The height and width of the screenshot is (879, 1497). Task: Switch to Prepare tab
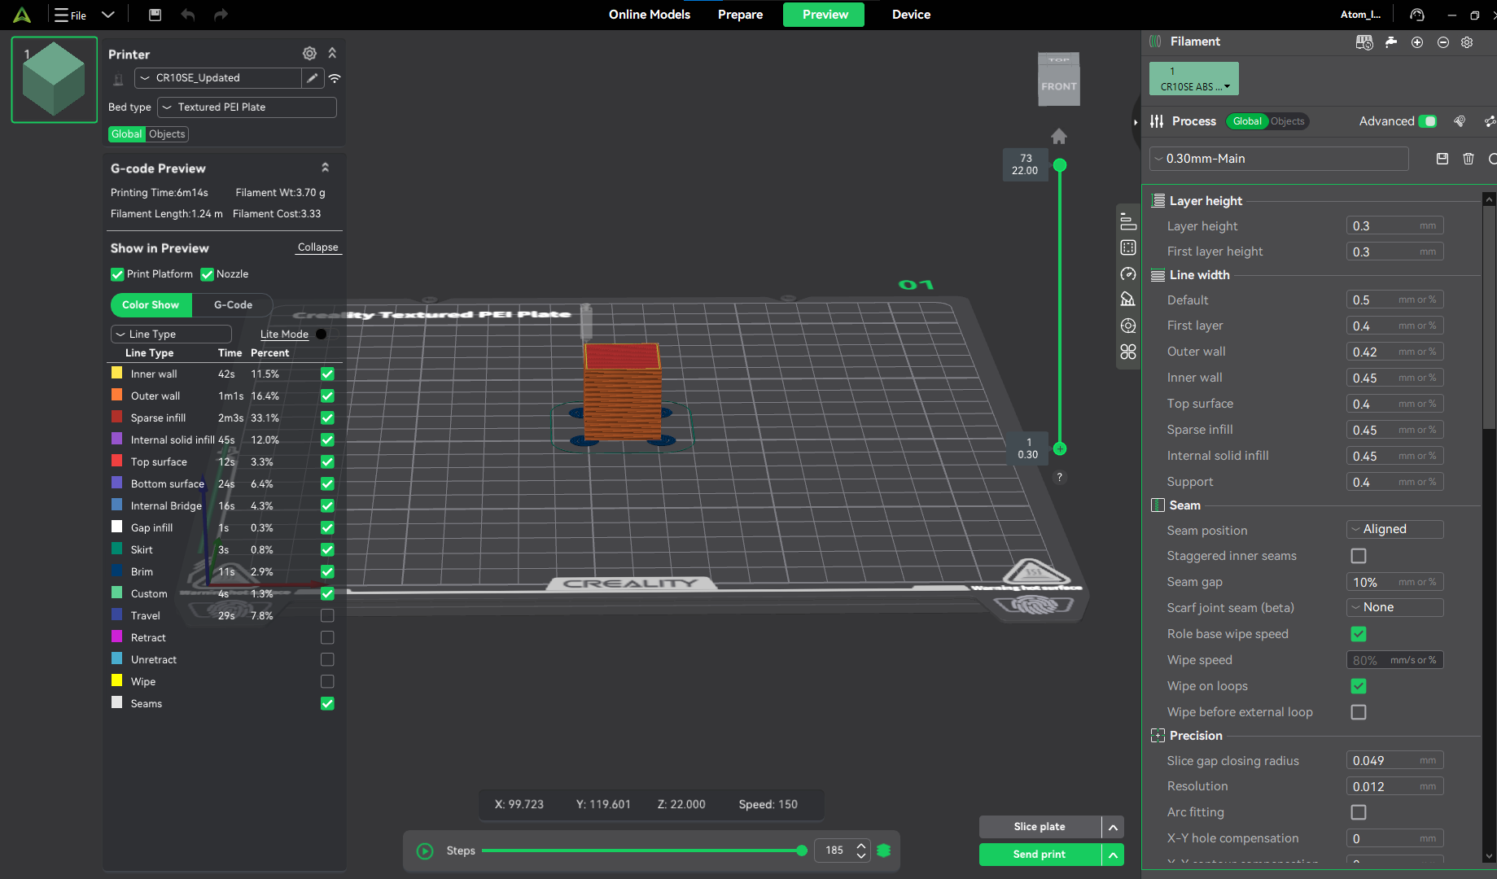click(740, 15)
